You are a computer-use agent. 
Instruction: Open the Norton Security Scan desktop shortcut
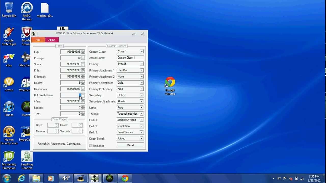tap(9, 135)
